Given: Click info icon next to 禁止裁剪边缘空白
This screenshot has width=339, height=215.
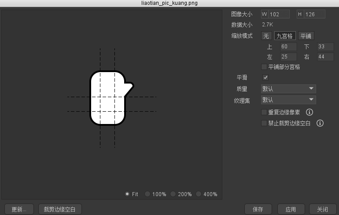Looking at the screenshot, I should (320, 123).
